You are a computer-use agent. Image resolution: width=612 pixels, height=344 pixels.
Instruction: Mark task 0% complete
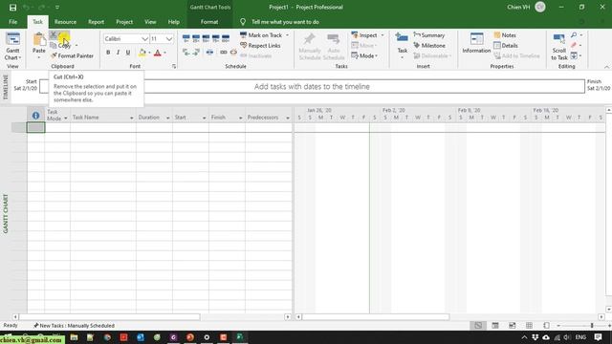click(186, 38)
